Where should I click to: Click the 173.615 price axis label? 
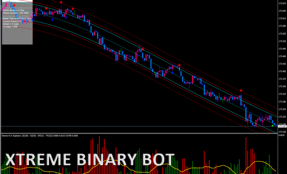click(x=282, y=18)
